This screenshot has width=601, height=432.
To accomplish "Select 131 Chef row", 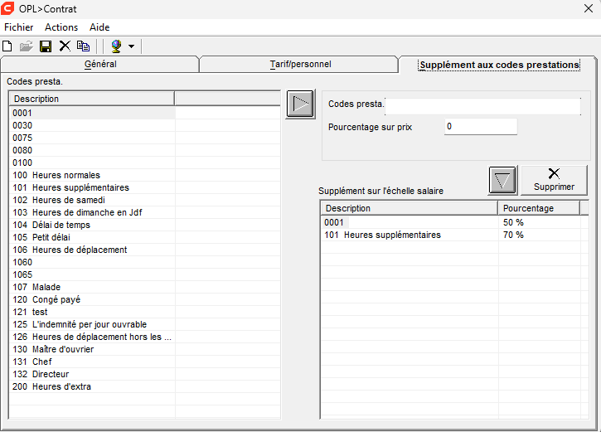I will pyautogui.click(x=145, y=362).
